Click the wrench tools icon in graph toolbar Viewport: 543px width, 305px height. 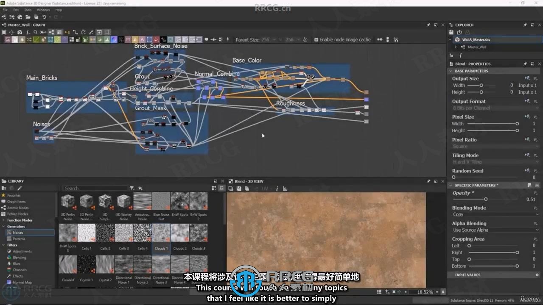click(x=91, y=32)
